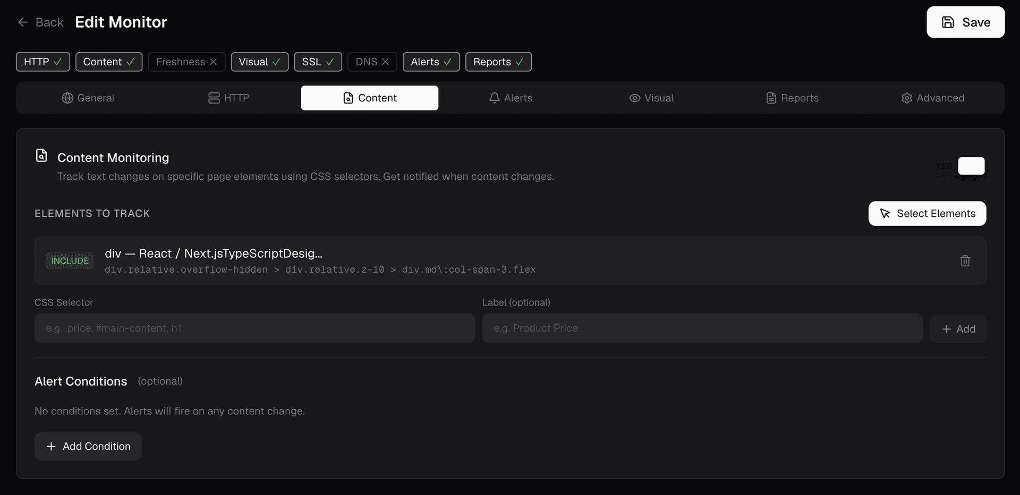This screenshot has height=495, width=1020.
Task: Click the Add button next to Label field
Action: pyautogui.click(x=959, y=328)
